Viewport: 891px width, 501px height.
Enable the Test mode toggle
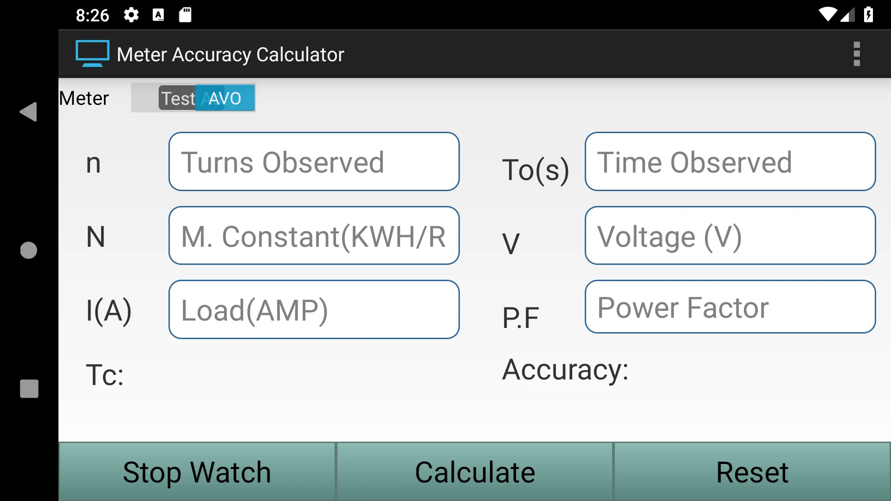pos(177,98)
